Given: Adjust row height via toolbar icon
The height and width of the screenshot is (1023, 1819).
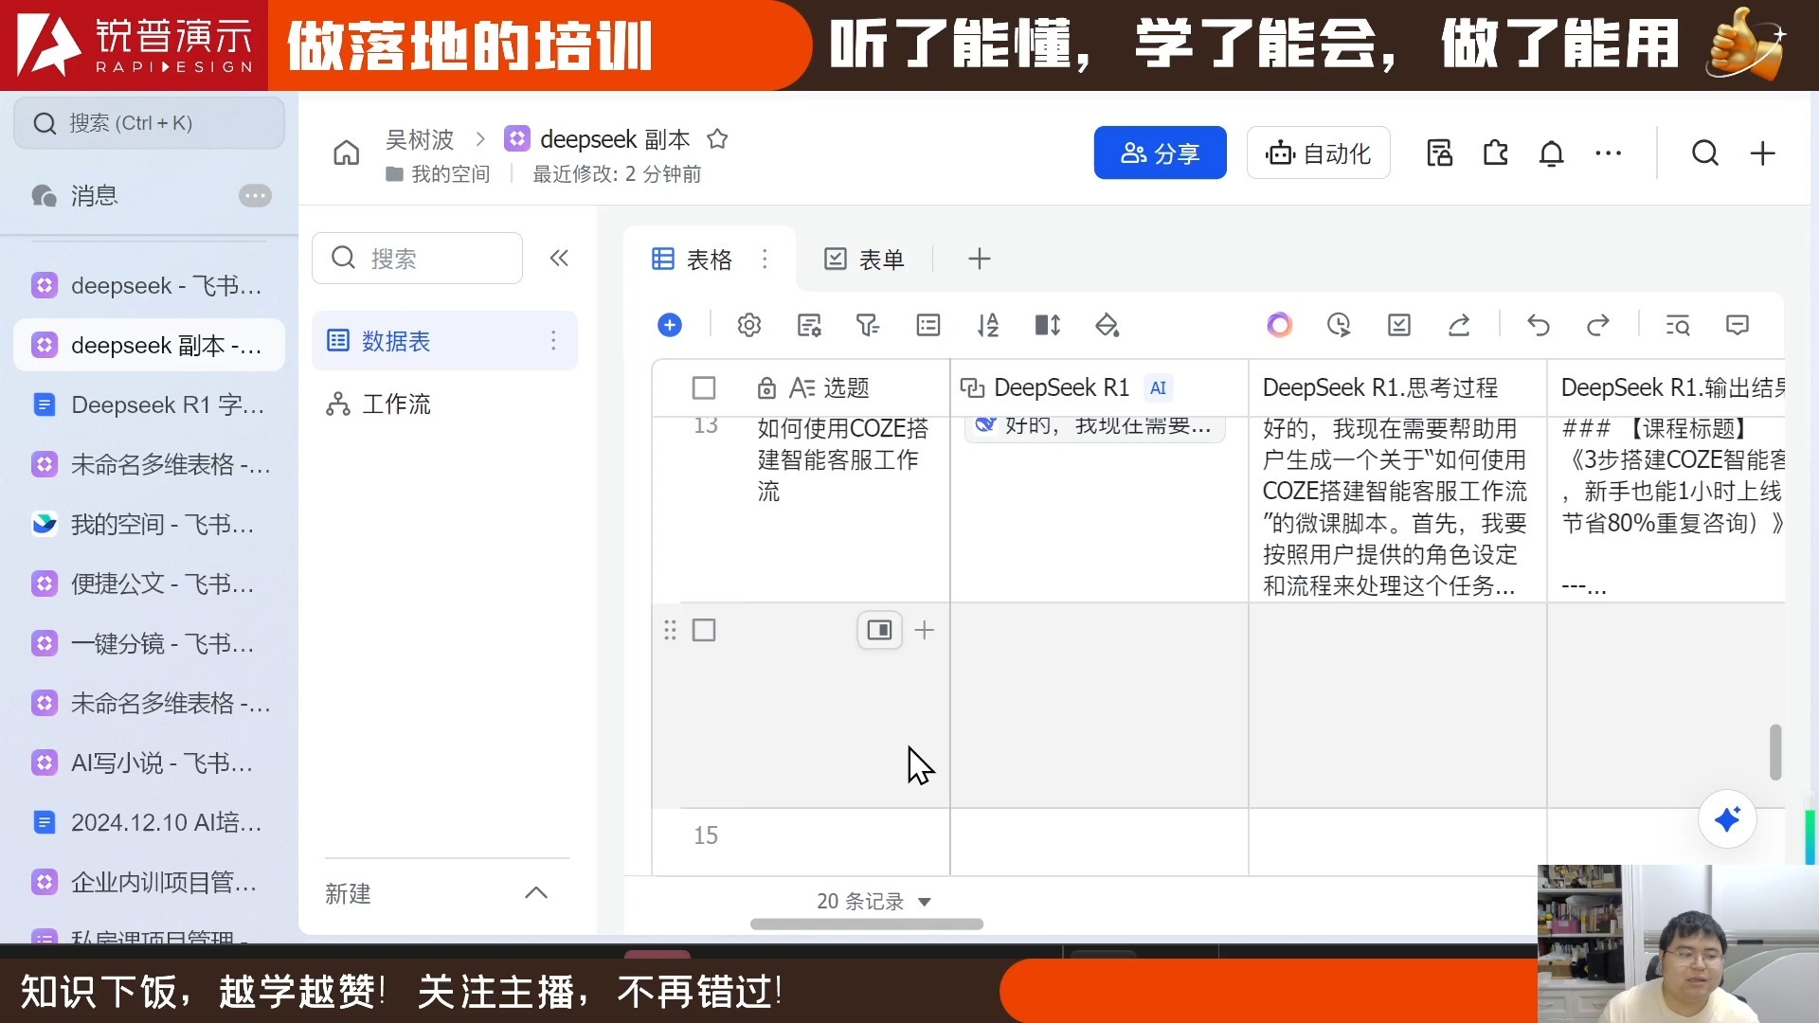Looking at the screenshot, I should (1048, 325).
